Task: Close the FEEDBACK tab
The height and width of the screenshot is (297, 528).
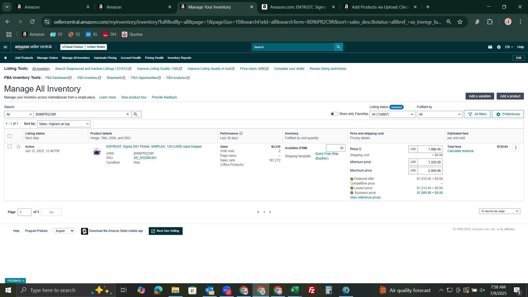Action: pos(24,281)
